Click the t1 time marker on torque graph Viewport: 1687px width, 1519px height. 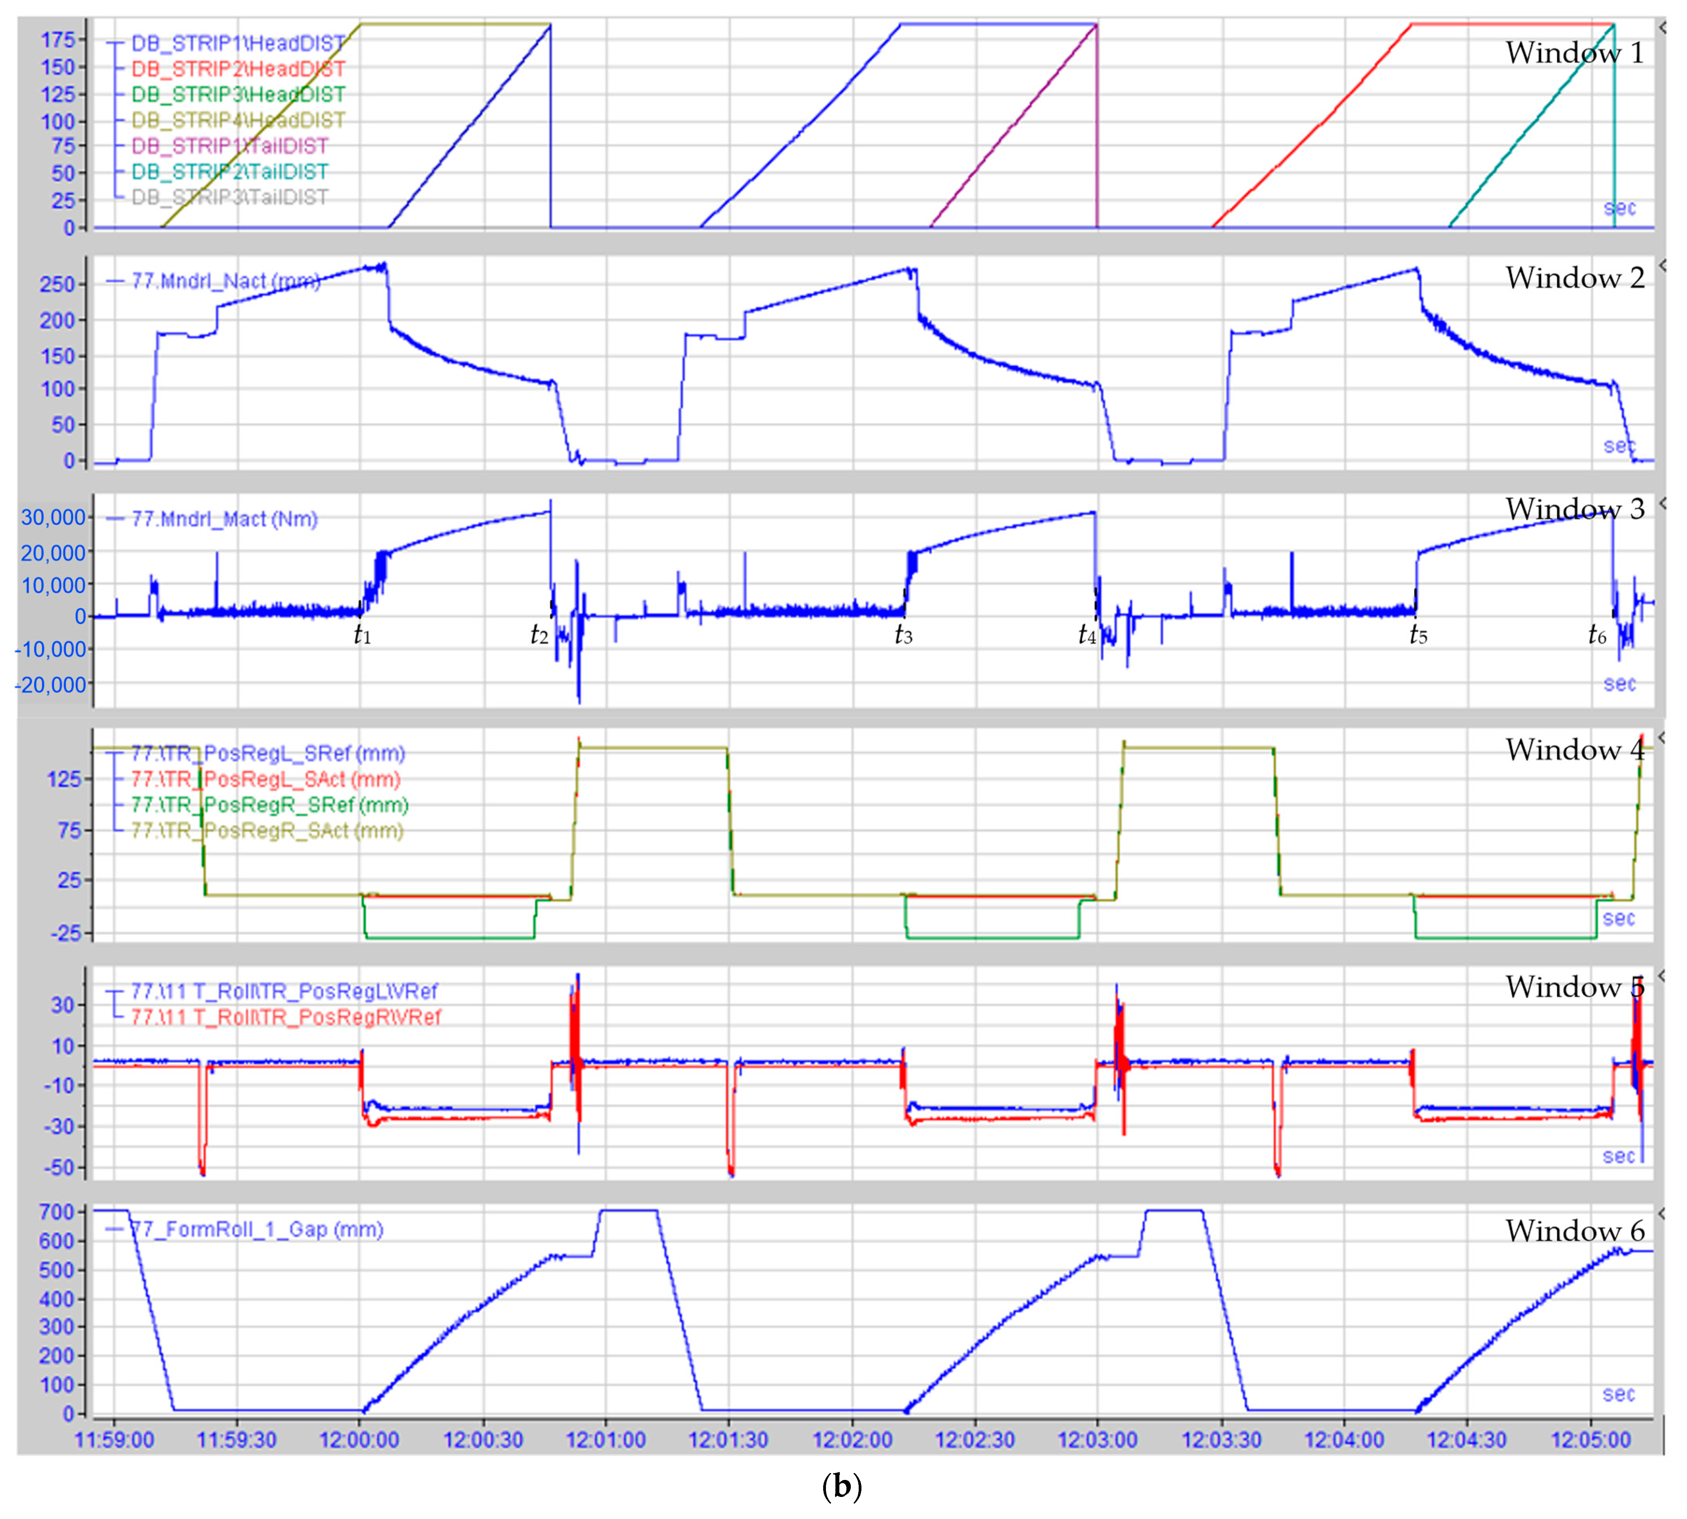coord(362,635)
